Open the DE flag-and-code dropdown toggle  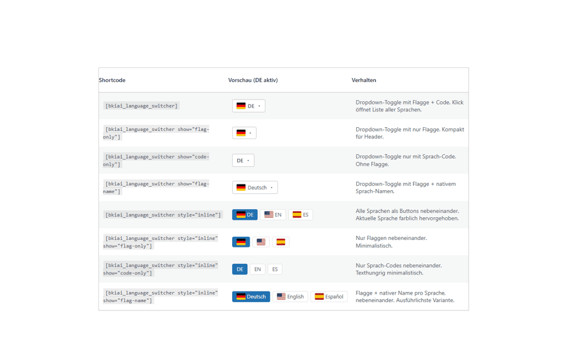coord(248,106)
